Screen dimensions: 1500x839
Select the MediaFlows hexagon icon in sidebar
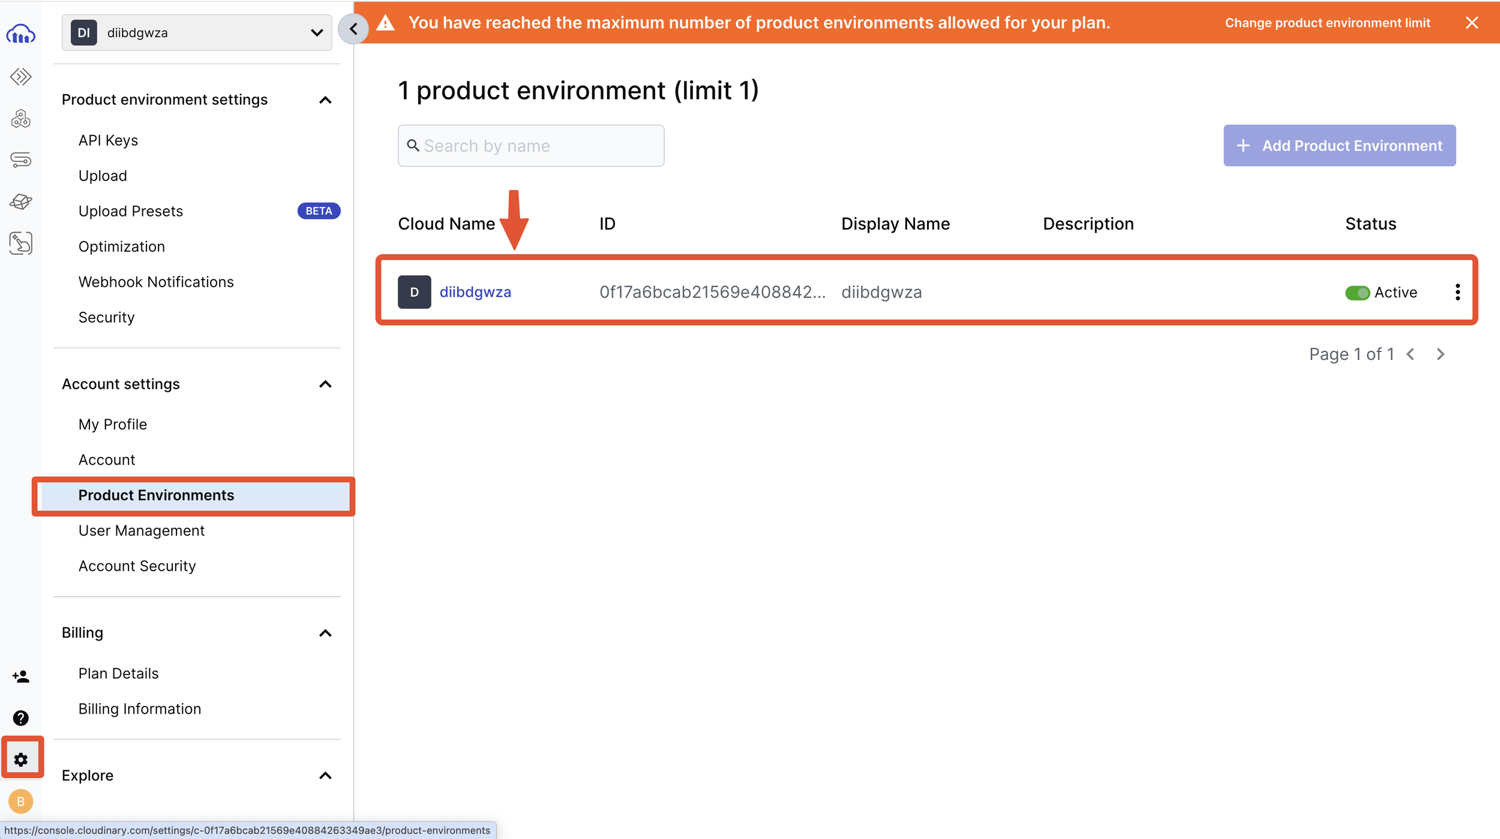click(x=20, y=118)
